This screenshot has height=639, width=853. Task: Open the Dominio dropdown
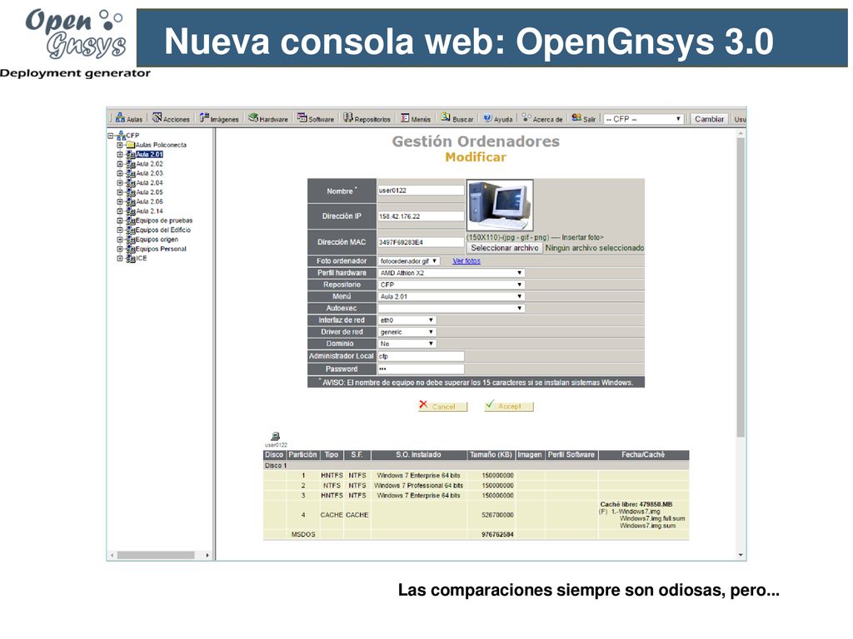point(407,344)
